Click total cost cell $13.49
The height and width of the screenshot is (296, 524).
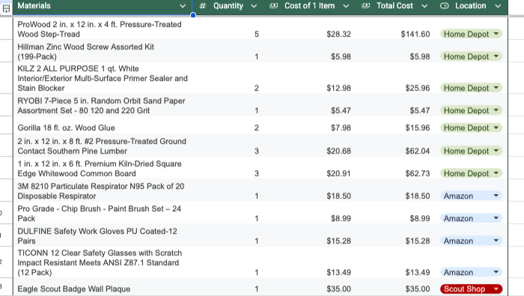418,272
